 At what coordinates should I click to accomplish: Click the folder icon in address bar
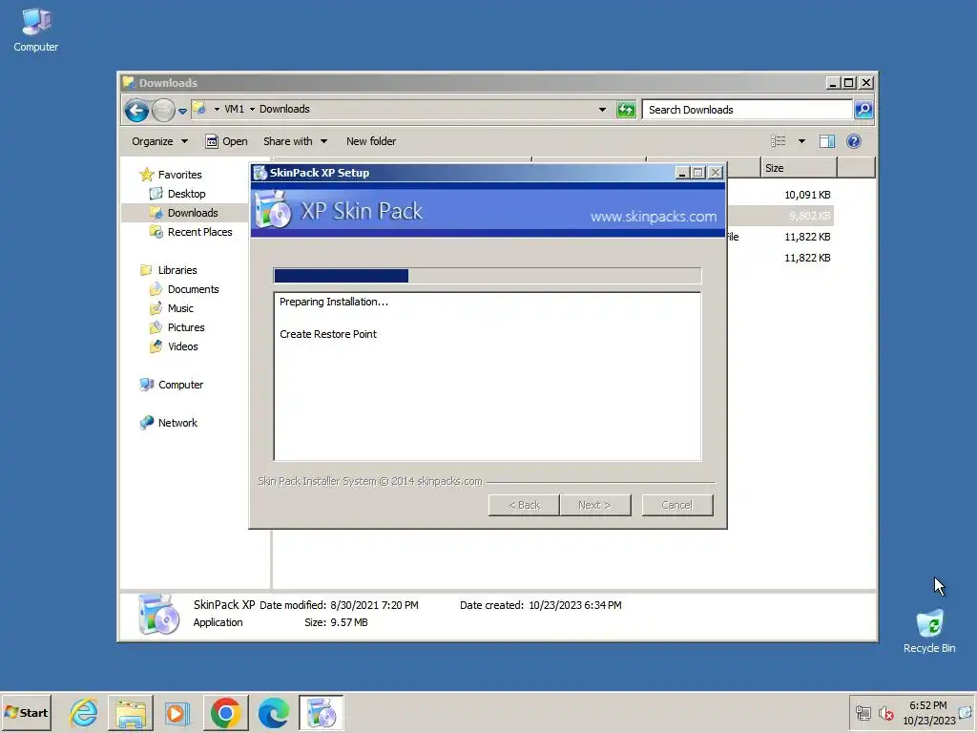pyautogui.click(x=199, y=109)
